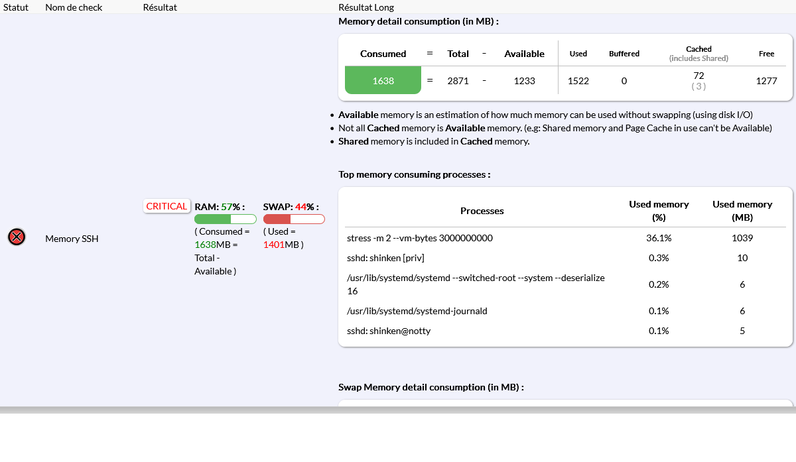796x462 pixels.
Task: Click the Résultat column header
Action: tap(160, 7)
